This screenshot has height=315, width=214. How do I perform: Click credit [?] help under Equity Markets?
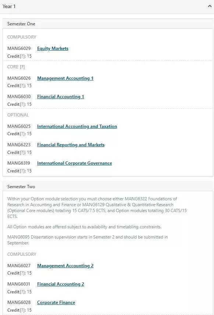(22, 56)
